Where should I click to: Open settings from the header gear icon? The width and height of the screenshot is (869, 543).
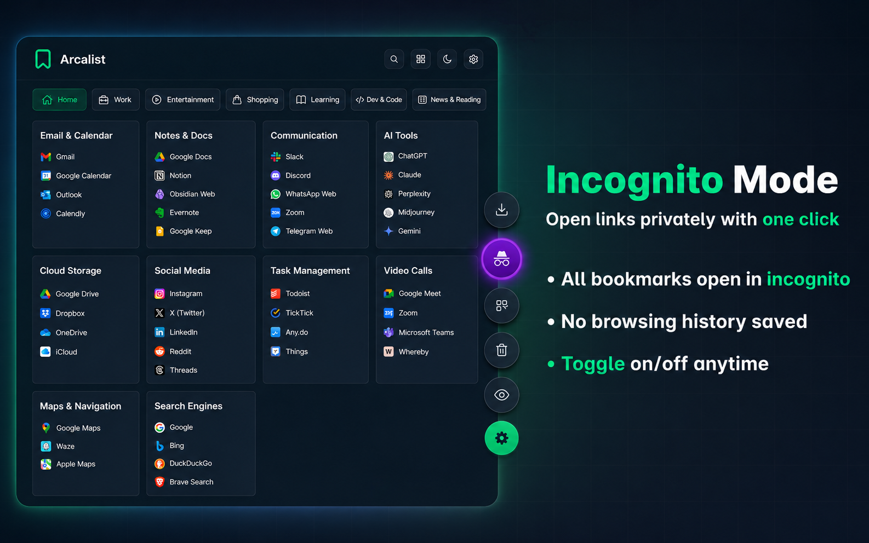pyautogui.click(x=473, y=59)
